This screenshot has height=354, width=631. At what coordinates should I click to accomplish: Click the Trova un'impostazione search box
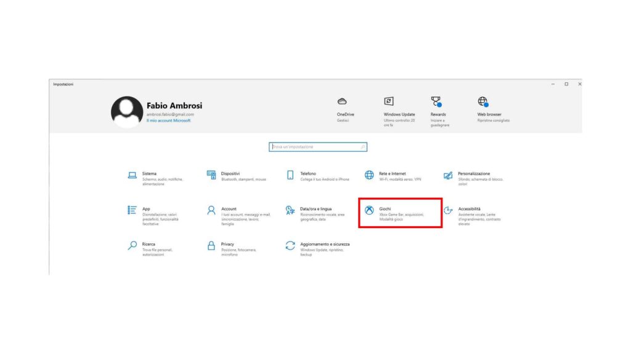coord(317,147)
